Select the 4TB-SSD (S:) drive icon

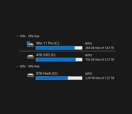pyautogui.click(x=30, y=57)
